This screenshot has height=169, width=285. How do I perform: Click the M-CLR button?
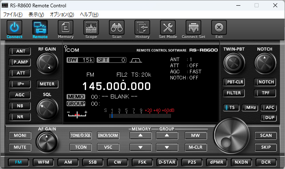(196, 147)
